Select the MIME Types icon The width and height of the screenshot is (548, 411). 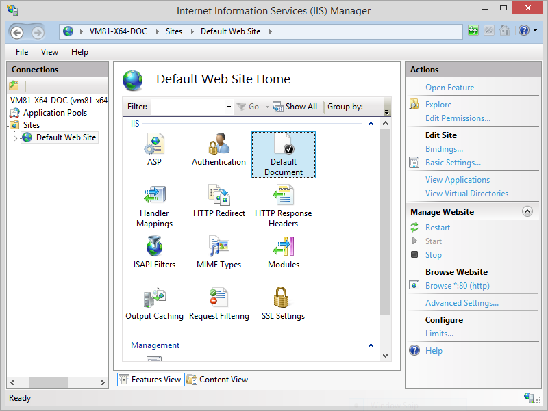coord(219,248)
